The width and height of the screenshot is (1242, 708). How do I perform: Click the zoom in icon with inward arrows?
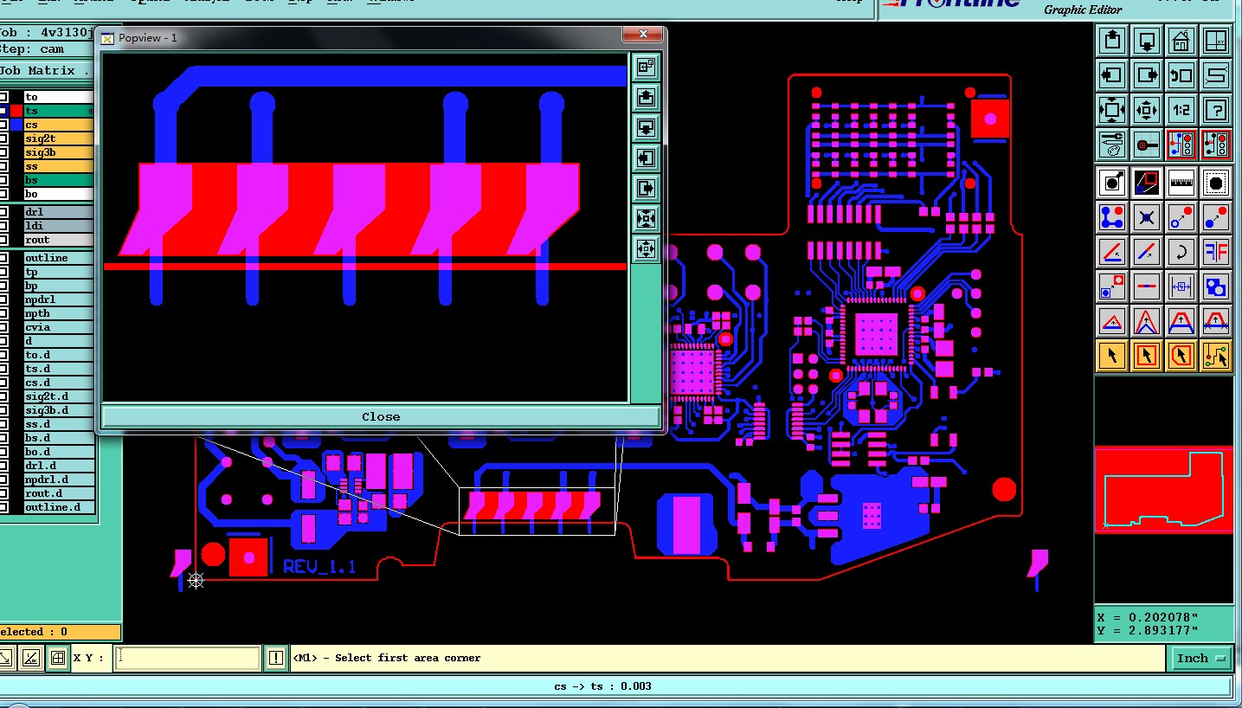[1112, 109]
